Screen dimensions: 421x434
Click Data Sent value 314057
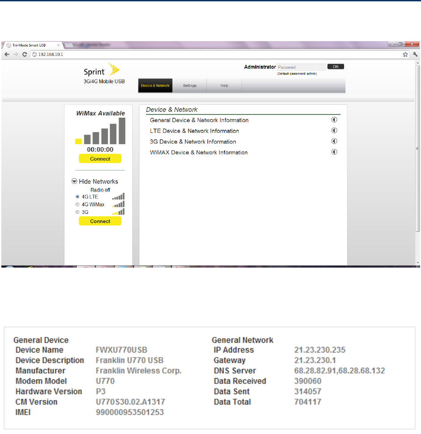[x=307, y=391]
